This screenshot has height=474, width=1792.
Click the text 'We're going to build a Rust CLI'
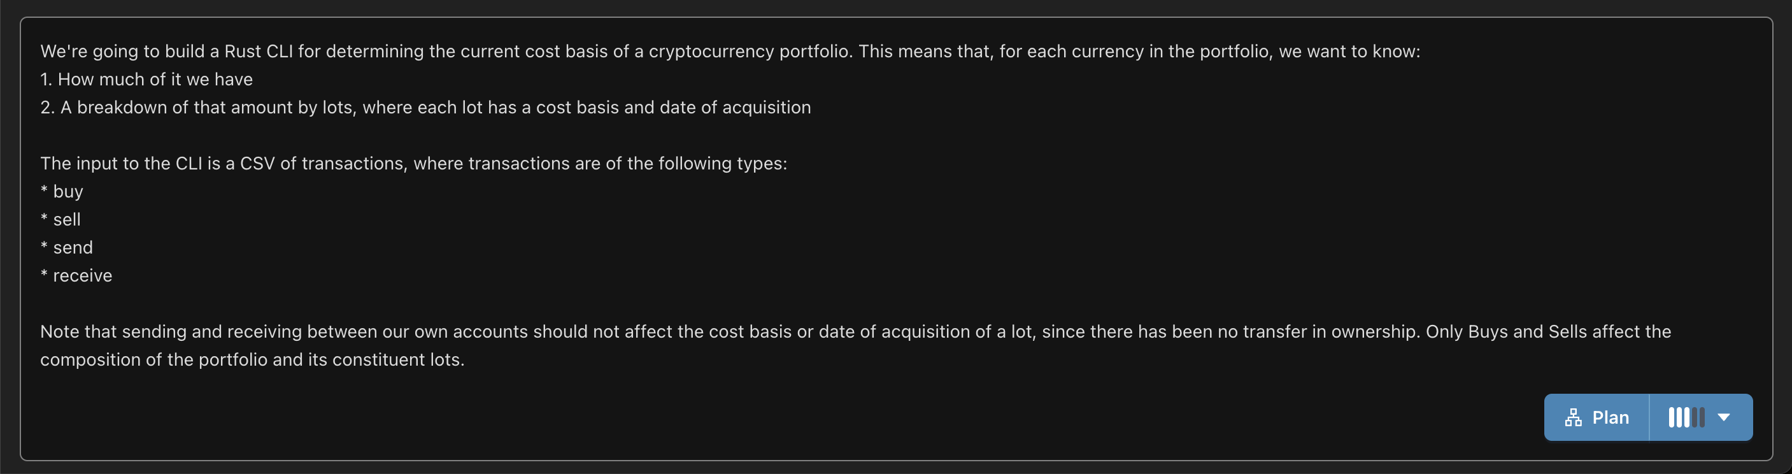(167, 52)
